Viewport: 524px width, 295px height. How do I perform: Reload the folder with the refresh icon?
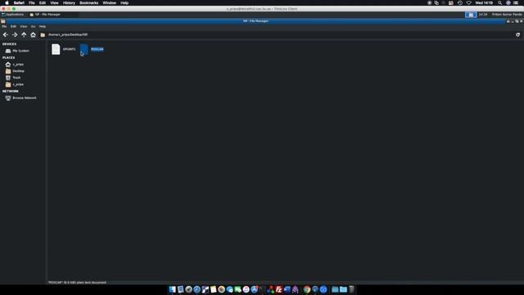point(517,34)
